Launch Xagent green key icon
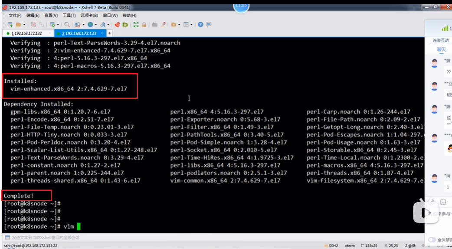This screenshot has width=452, height=249. [x=125, y=24]
